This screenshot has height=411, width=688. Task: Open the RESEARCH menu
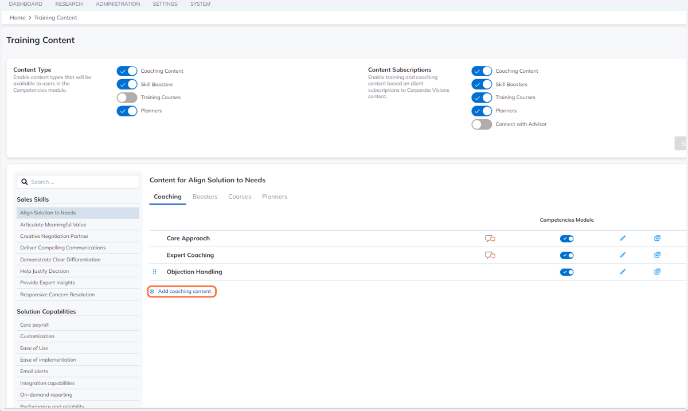pyautogui.click(x=69, y=4)
